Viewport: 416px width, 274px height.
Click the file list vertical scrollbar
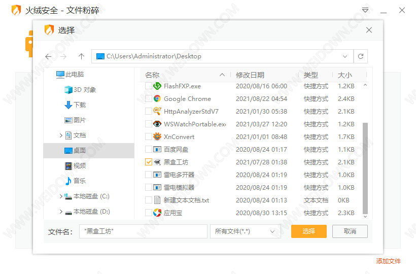pos(365,167)
